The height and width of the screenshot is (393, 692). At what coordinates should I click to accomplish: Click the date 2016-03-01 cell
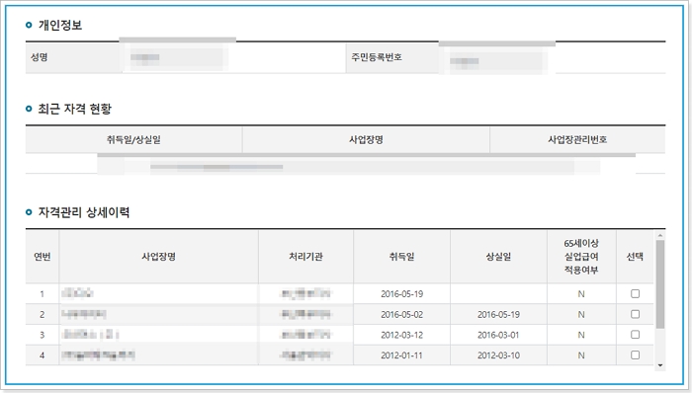click(498, 335)
